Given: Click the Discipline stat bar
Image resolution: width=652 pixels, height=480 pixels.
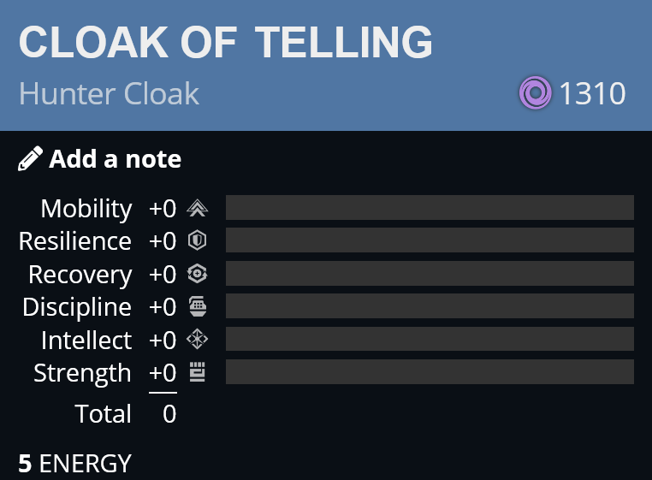Looking at the screenshot, I should click(430, 305).
